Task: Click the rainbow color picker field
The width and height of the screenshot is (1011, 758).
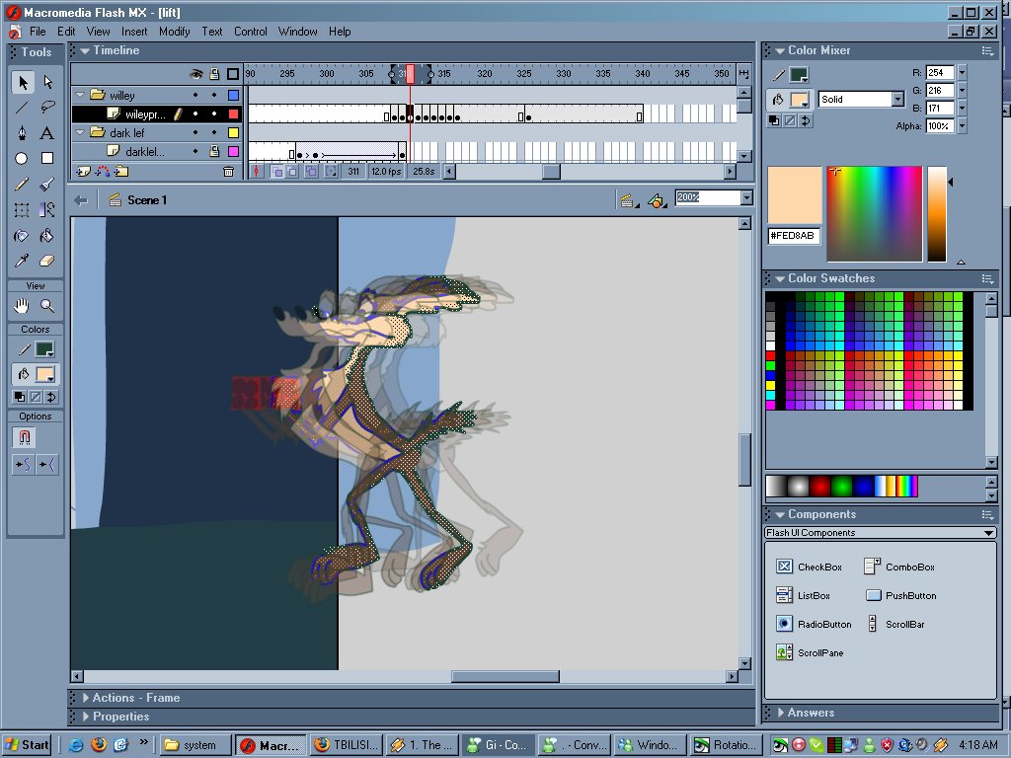Action: click(875, 214)
